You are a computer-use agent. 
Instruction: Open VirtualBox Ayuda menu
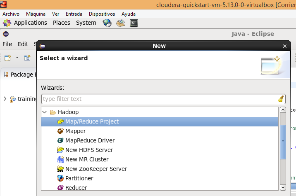tap(129, 14)
